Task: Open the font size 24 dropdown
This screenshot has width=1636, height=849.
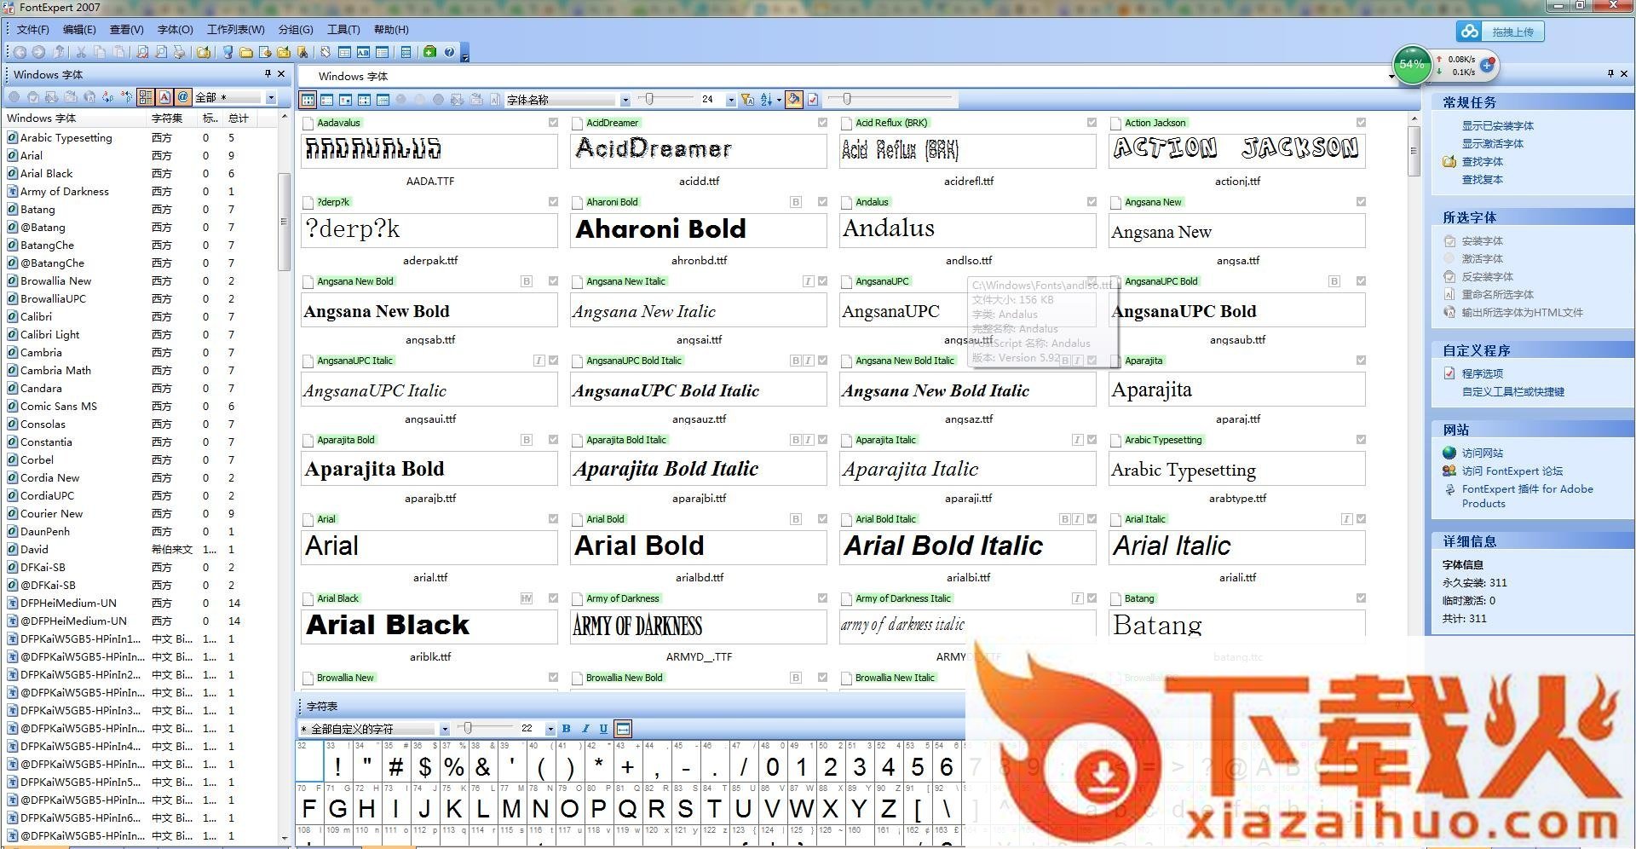Action: point(731,100)
